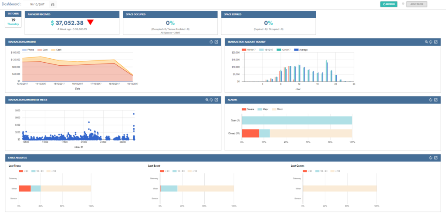The height and width of the screenshot is (215, 446).
Task: Reload the Transaction Amount Hourly panel
Action: click(x=431, y=42)
